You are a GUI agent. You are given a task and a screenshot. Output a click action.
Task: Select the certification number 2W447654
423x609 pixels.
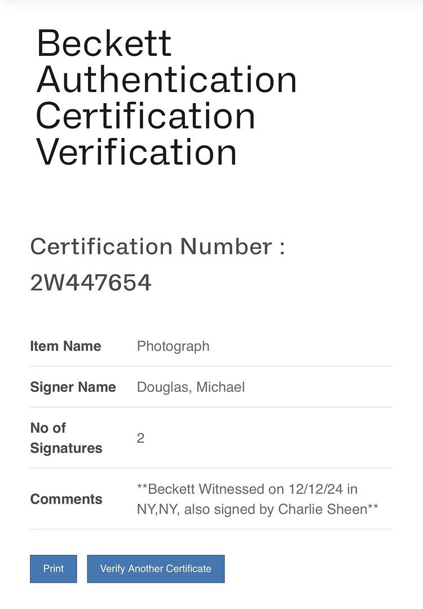pos(90,283)
